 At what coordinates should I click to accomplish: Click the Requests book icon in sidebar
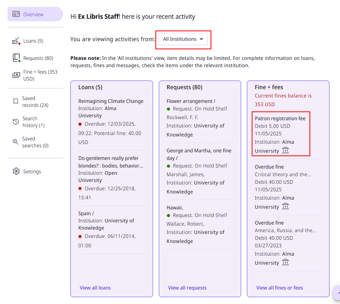tap(16, 58)
